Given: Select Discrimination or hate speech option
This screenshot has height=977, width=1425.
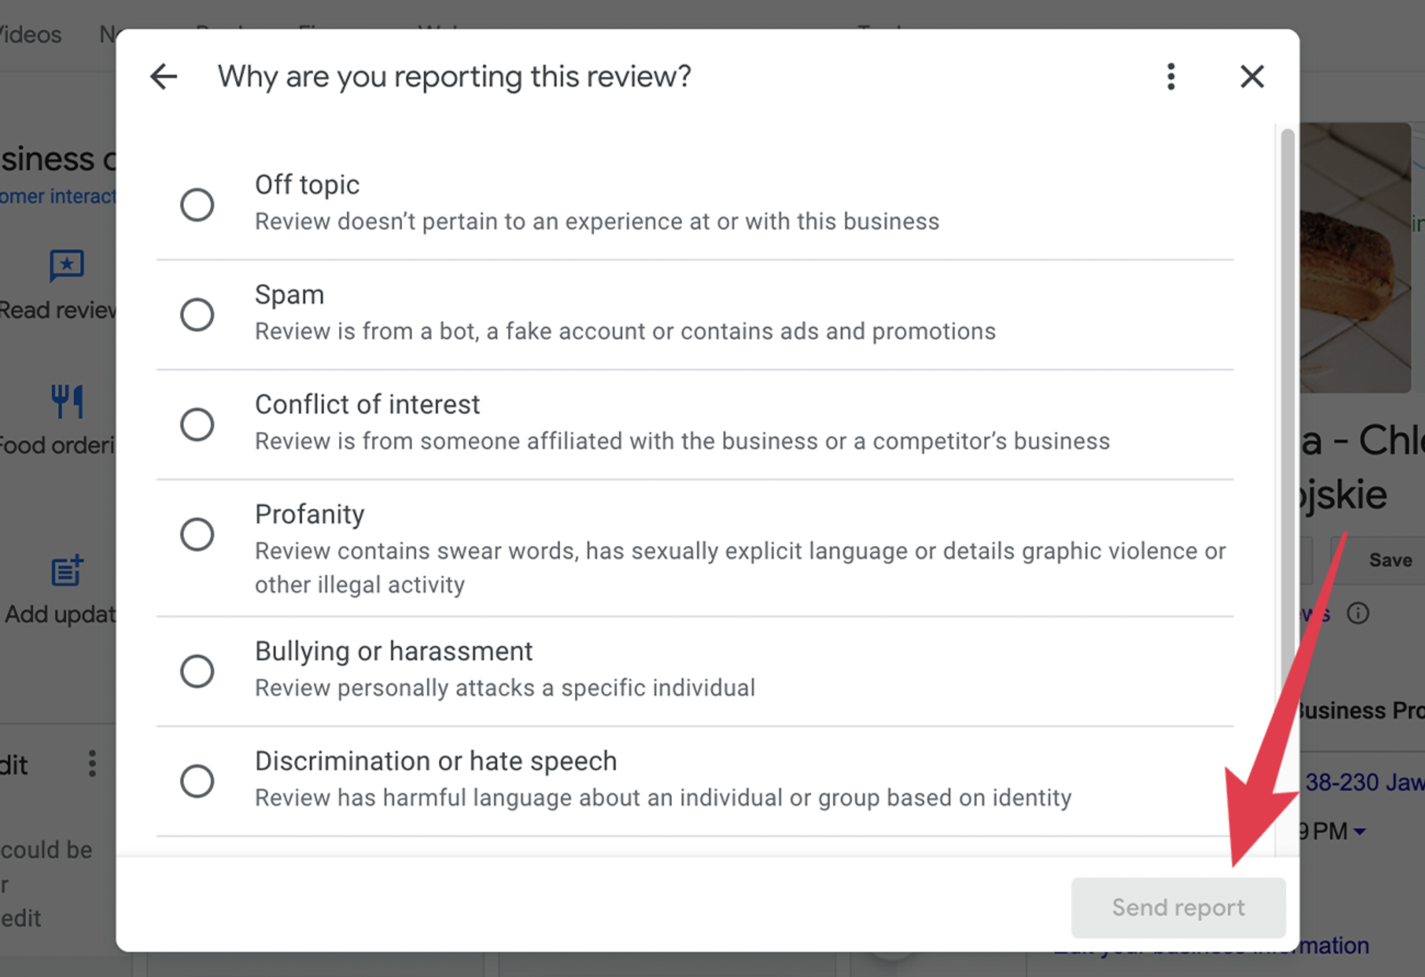Looking at the screenshot, I should click(x=197, y=780).
